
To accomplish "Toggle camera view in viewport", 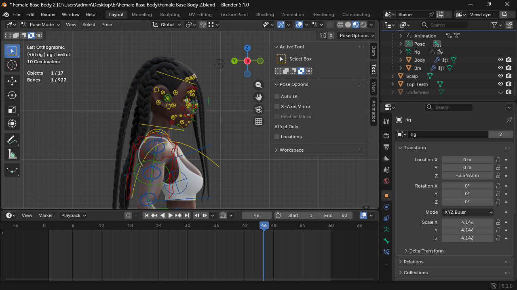I will click(x=259, y=109).
